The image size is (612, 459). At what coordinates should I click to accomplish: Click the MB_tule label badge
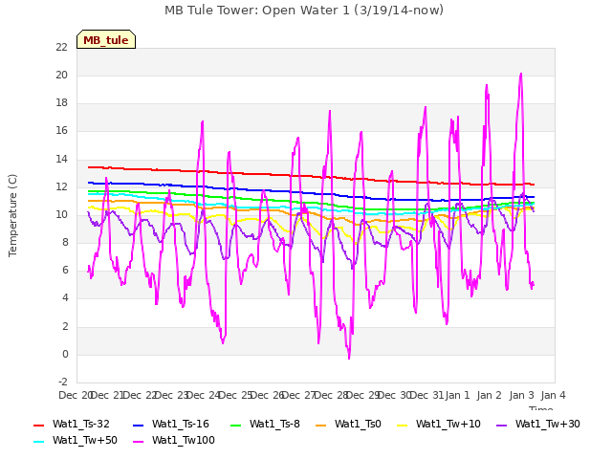[x=106, y=39]
